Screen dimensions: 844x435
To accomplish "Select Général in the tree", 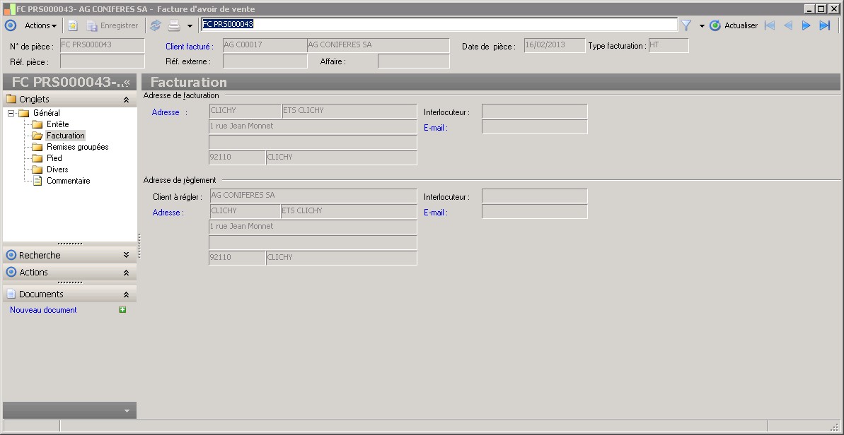I will (x=46, y=113).
